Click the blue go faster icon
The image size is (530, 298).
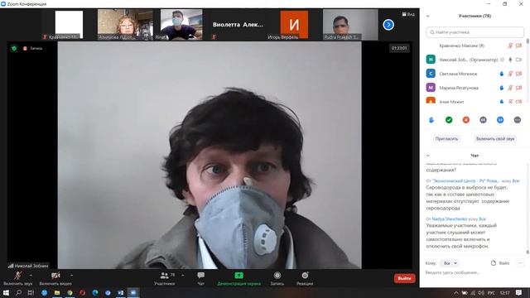point(500,120)
